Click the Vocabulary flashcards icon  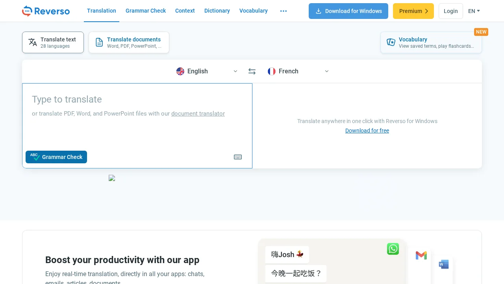[391, 42]
